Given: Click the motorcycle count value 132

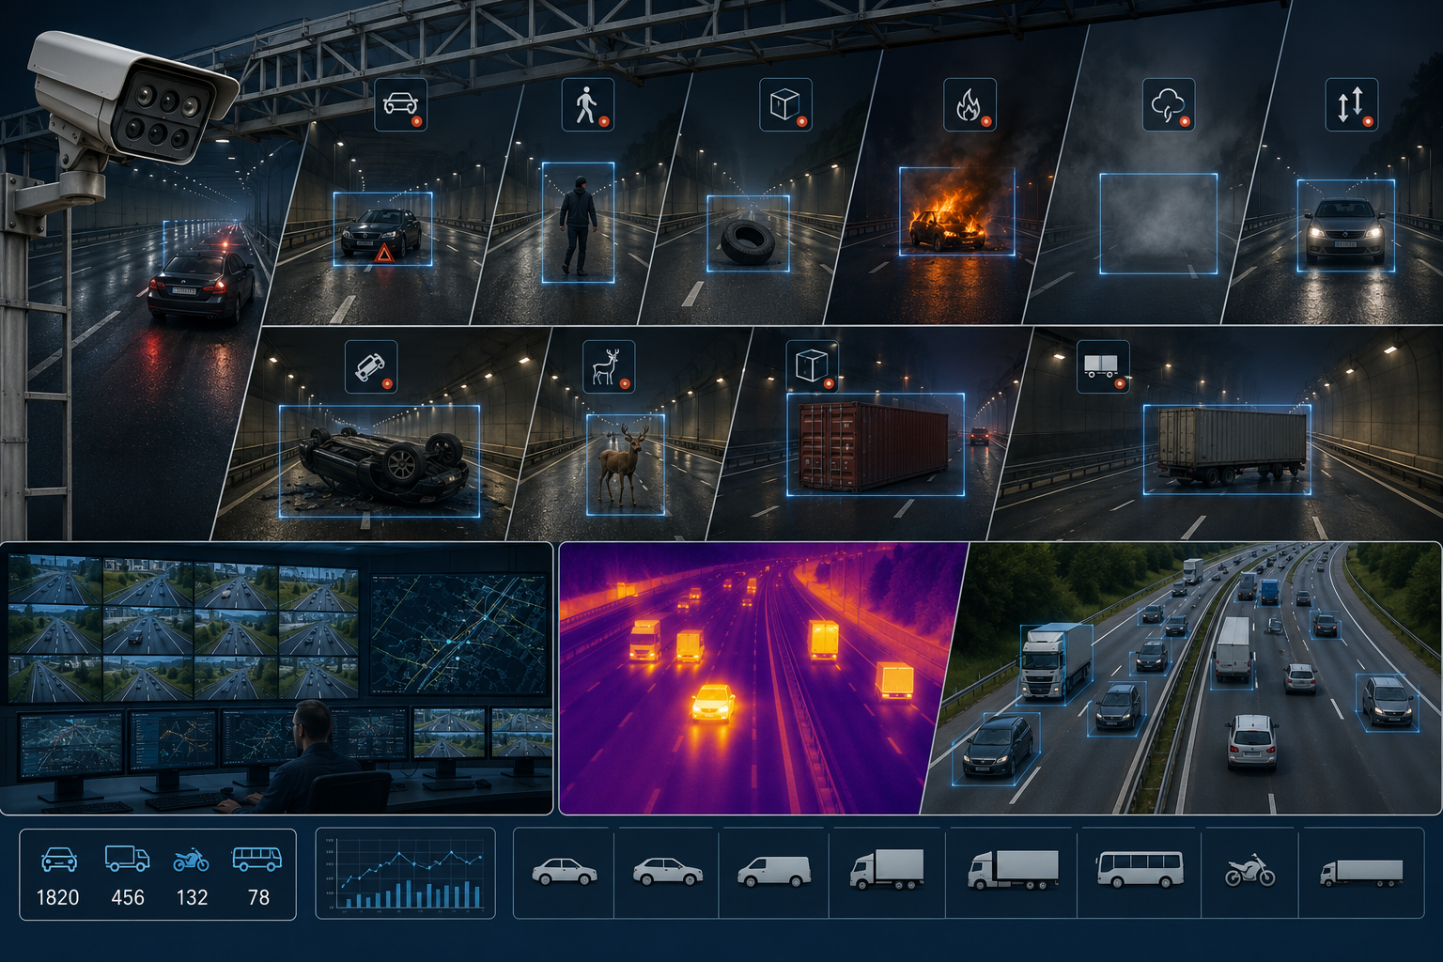Looking at the screenshot, I should [192, 897].
